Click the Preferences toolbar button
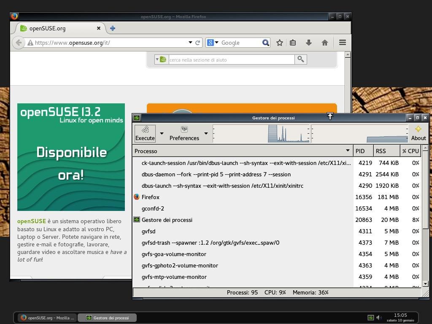Image resolution: width=432 pixels, height=324 pixels. [184, 134]
